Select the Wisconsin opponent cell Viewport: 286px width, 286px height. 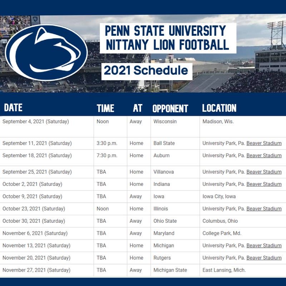point(165,122)
